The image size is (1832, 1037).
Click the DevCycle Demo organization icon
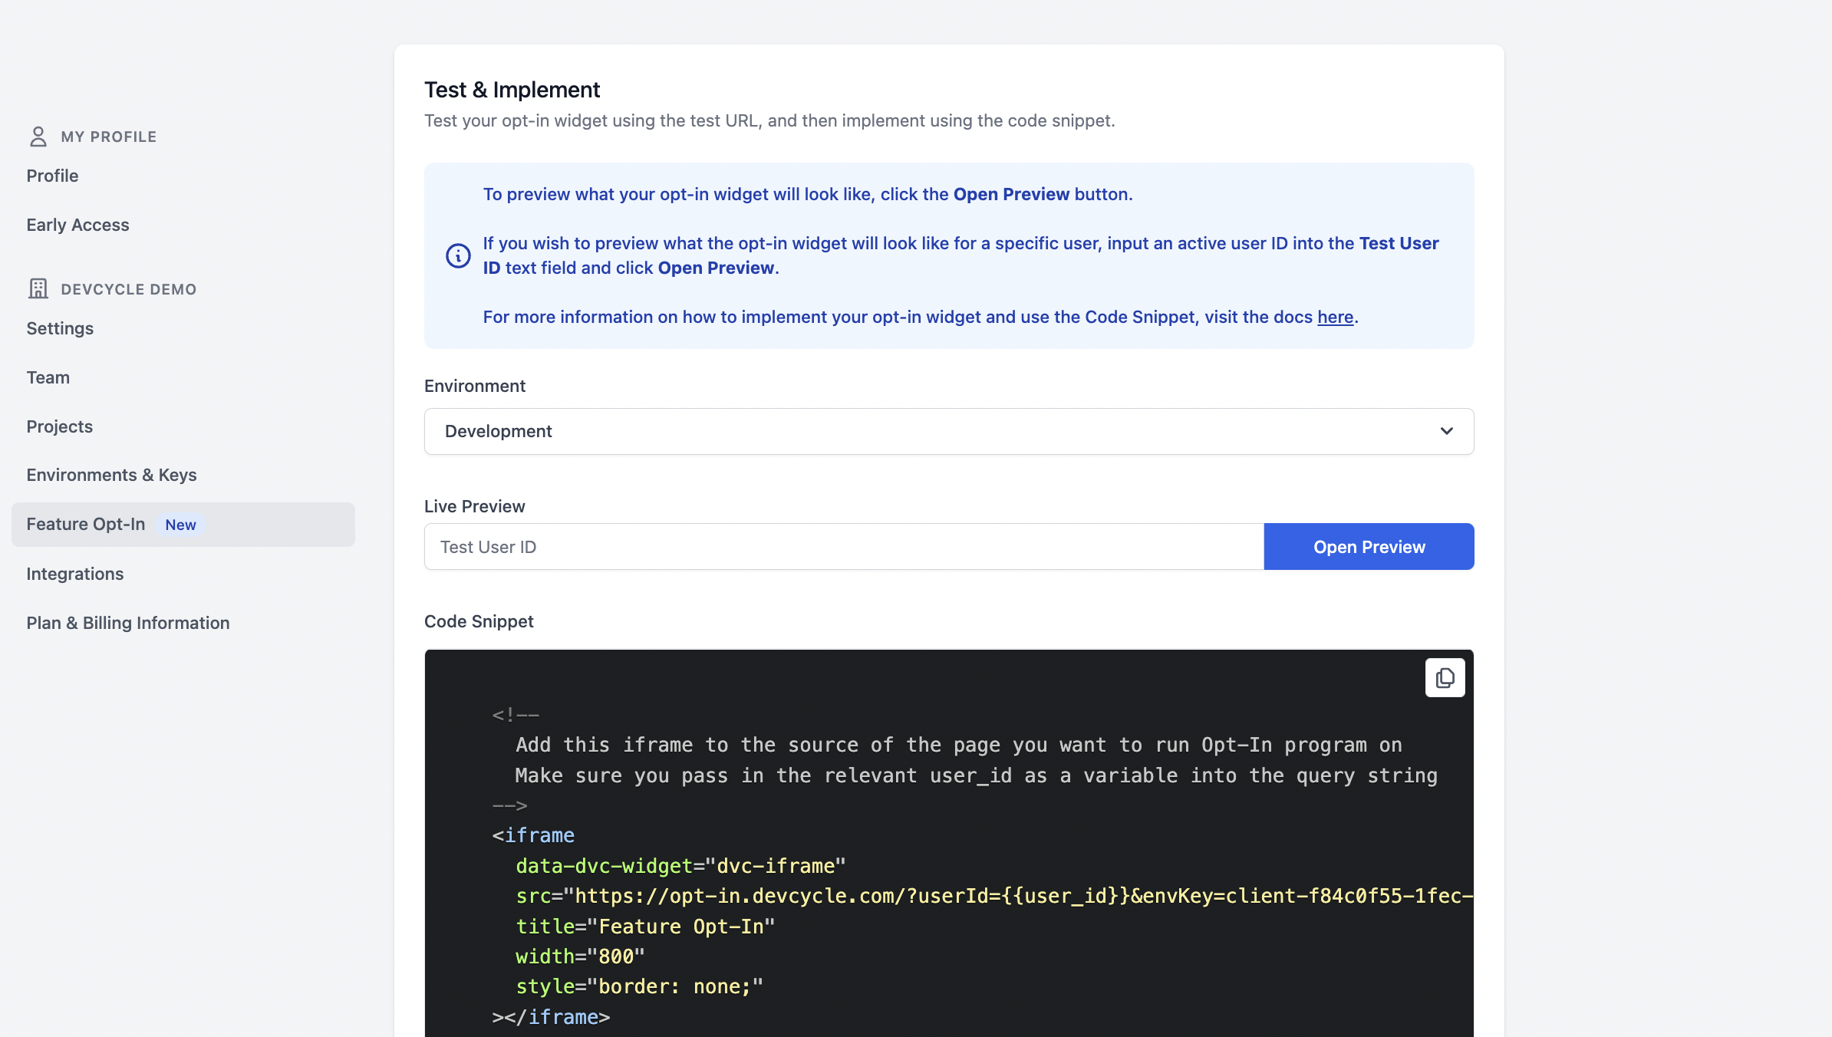[x=38, y=288]
